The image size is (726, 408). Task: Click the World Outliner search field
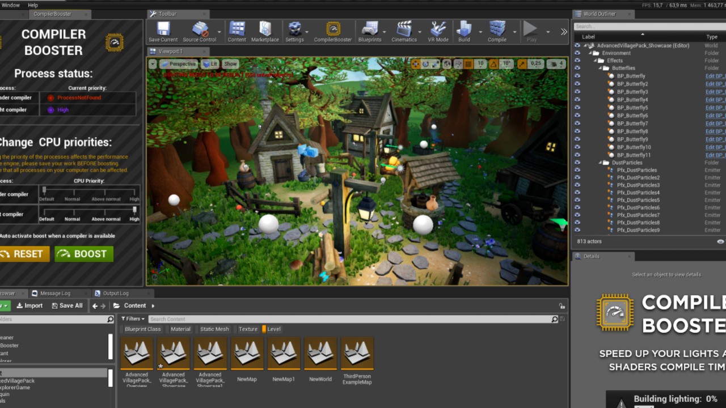649,27
